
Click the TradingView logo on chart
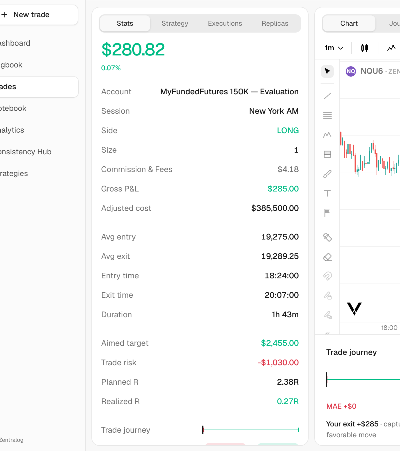[x=354, y=309]
